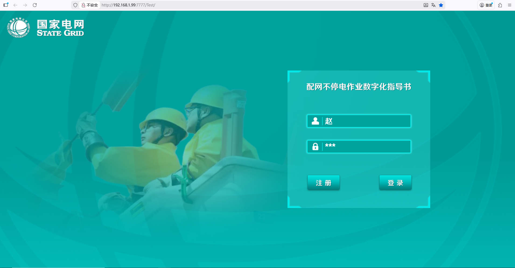The width and height of the screenshot is (515, 268).
Task: Click the 登录 login button
Action: pyautogui.click(x=395, y=182)
